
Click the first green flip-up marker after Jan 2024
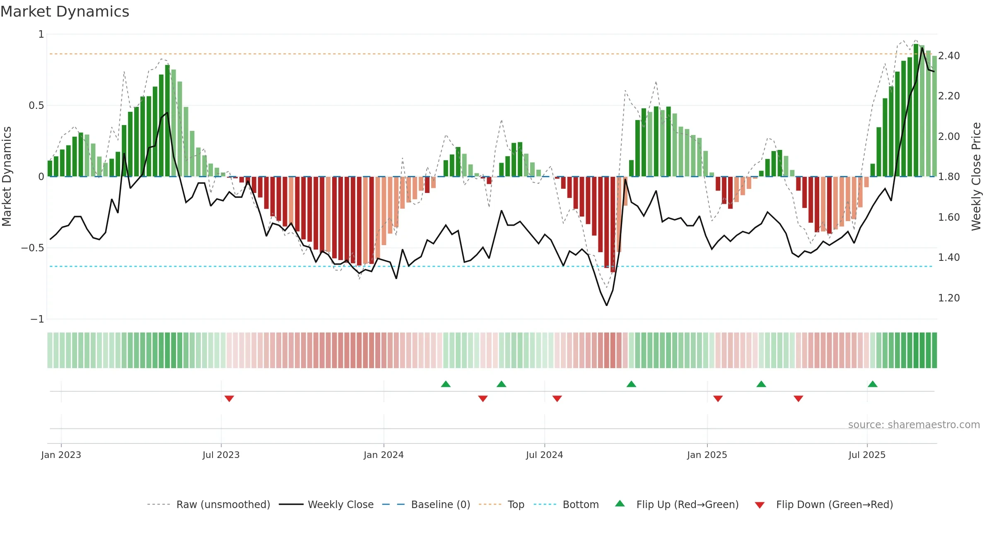pos(446,384)
